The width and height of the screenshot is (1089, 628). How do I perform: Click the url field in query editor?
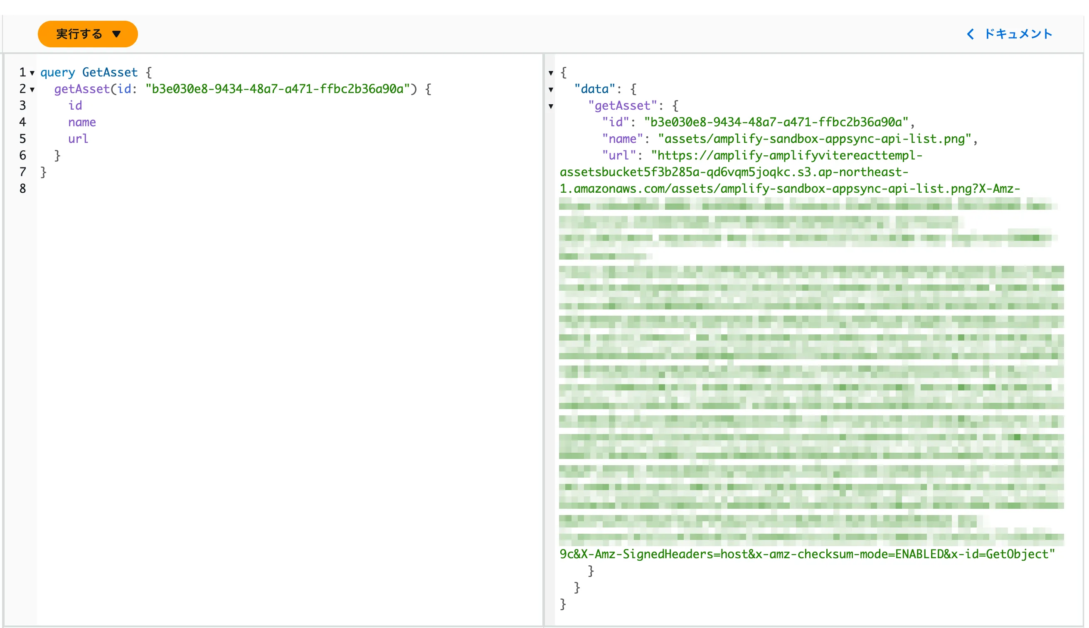tap(78, 139)
